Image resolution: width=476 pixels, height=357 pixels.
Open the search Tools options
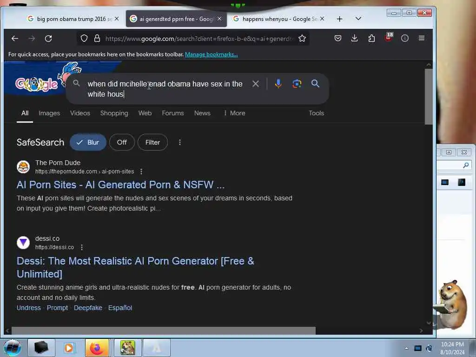316,113
